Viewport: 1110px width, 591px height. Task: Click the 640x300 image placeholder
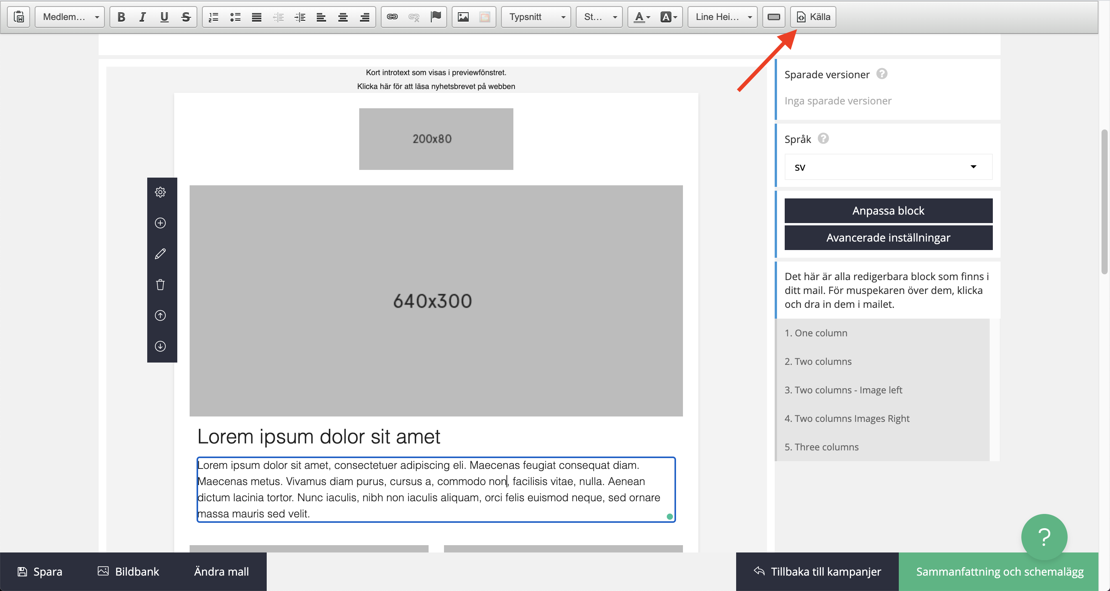pyautogui.click(x=436, y=301)
